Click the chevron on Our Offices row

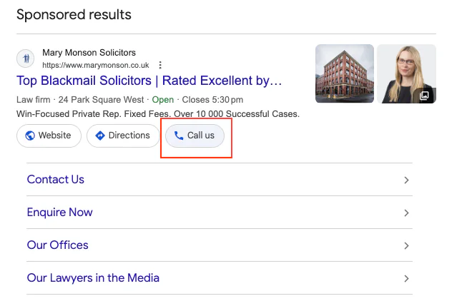coord(406,245)
